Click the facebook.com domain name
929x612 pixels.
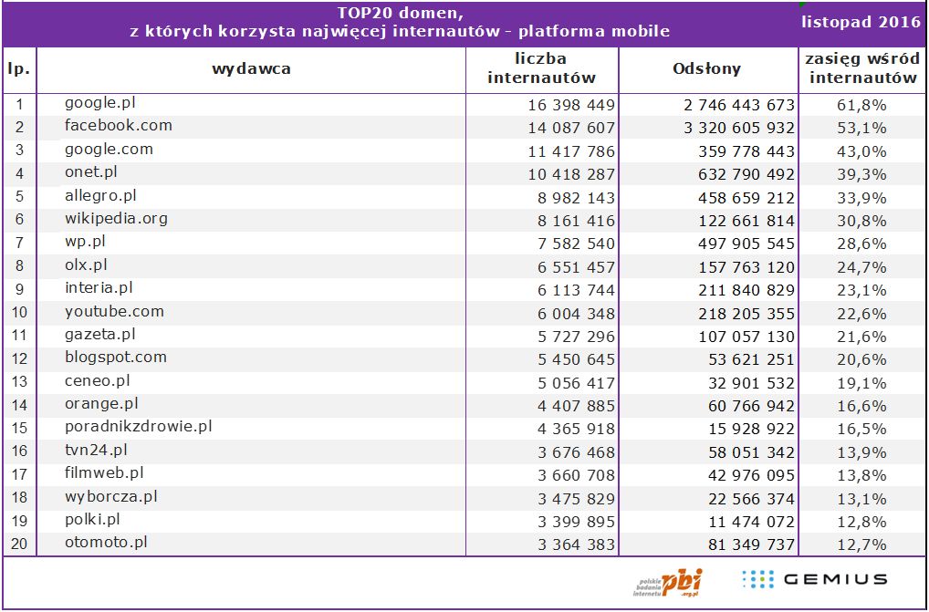click(118, 125)
